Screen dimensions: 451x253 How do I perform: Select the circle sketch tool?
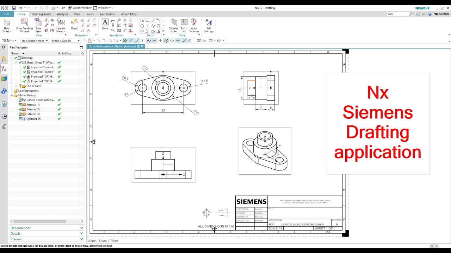tap(142, 26)
